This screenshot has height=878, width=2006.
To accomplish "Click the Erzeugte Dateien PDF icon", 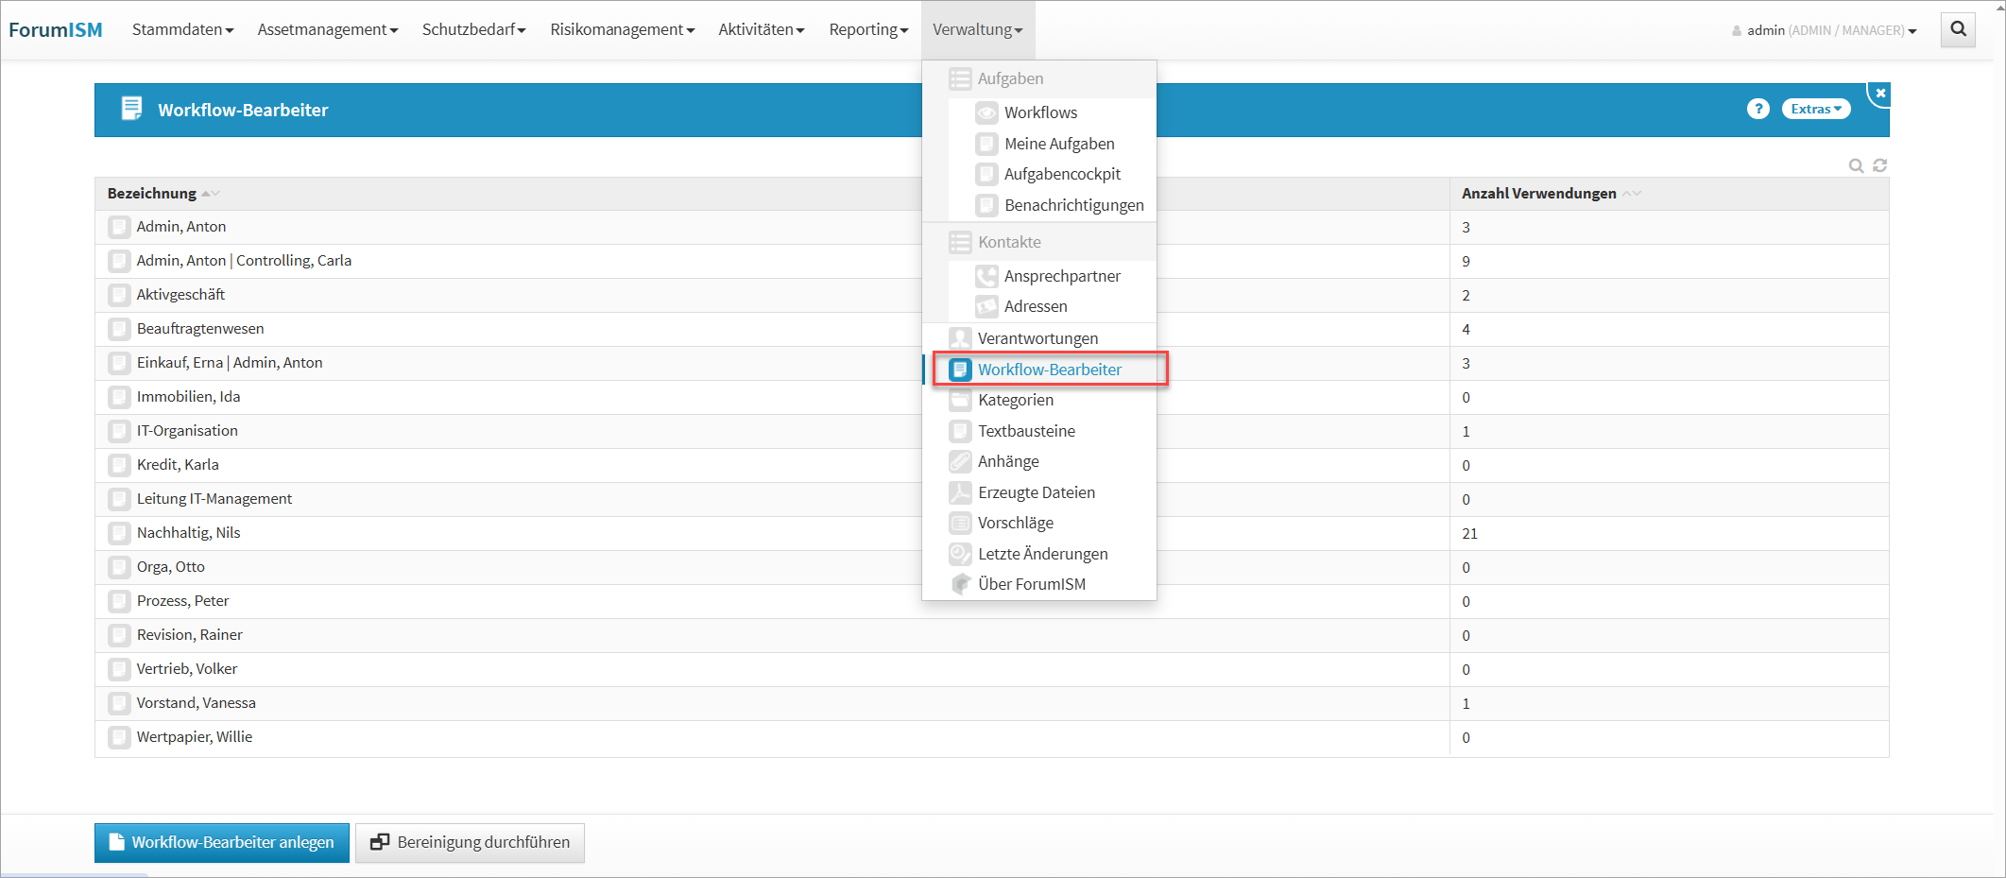I will pos(960,492).
